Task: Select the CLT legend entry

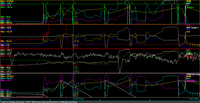Action: click(188, 50)
